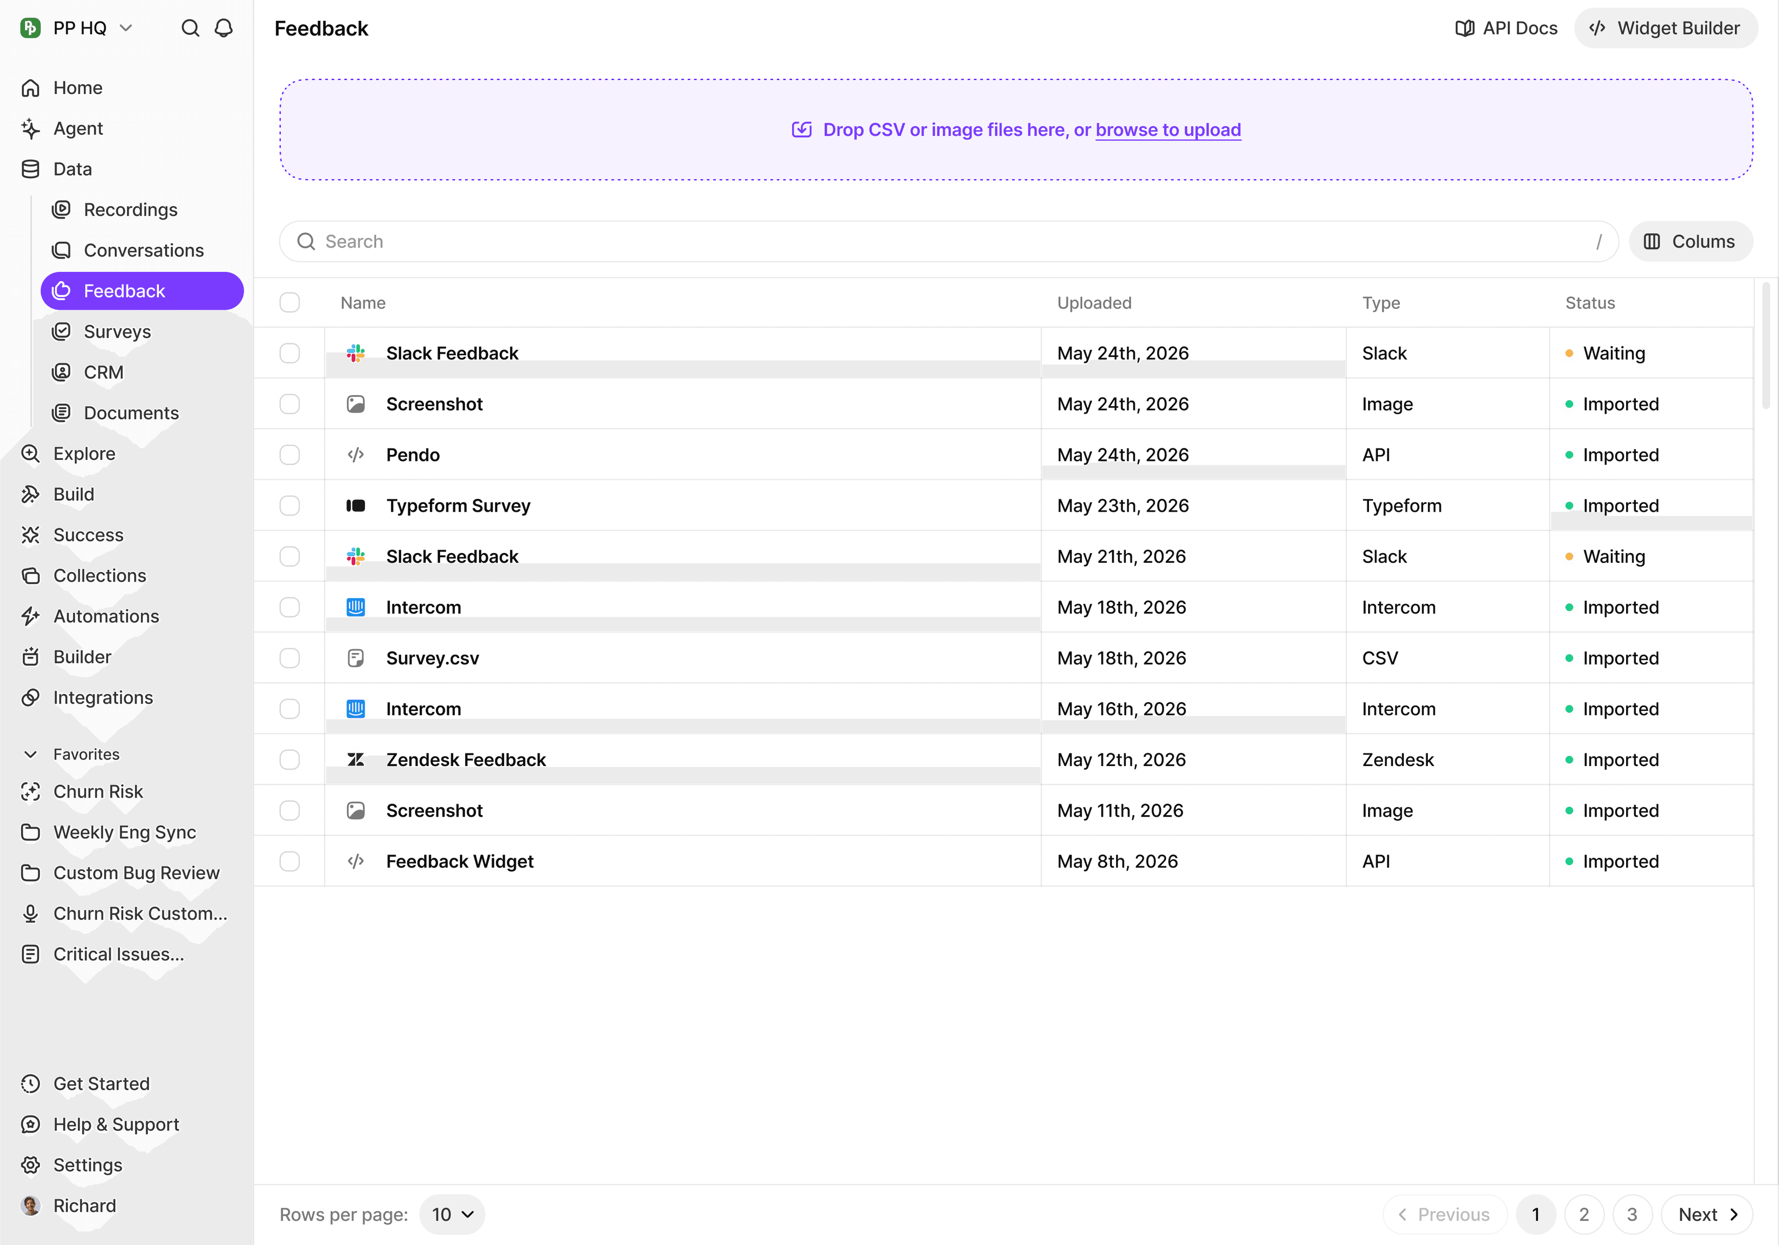The height and width of the screenshot is (1245, 1779).
Task: Click the Previous page button
Action: tap(1445, 1215)
